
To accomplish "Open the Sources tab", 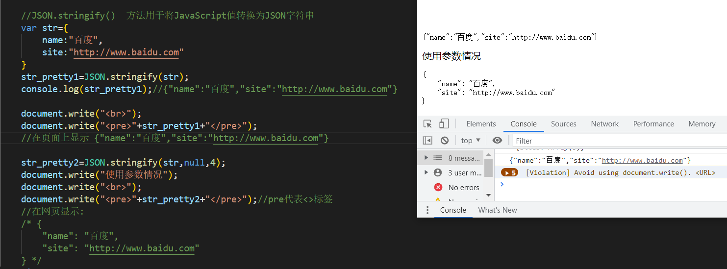I will tap(564, 124).
